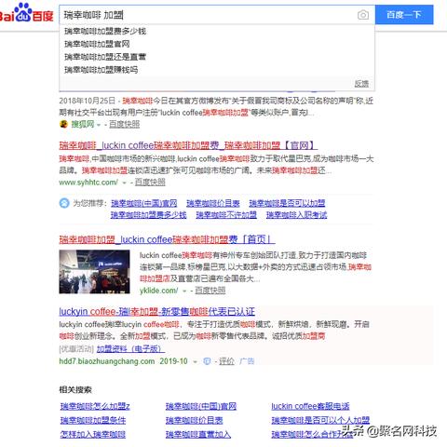The image size is (447, 447).
Task: Open result 瑞幸咖啡加盟_luckin coffee...「首页」
Action: coord(167,239)
